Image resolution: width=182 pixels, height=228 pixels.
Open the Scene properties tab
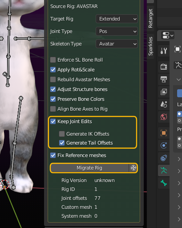164,104
